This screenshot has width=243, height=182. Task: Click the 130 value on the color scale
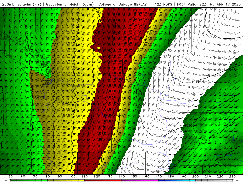pyautogui.click(x=109, y=177)
